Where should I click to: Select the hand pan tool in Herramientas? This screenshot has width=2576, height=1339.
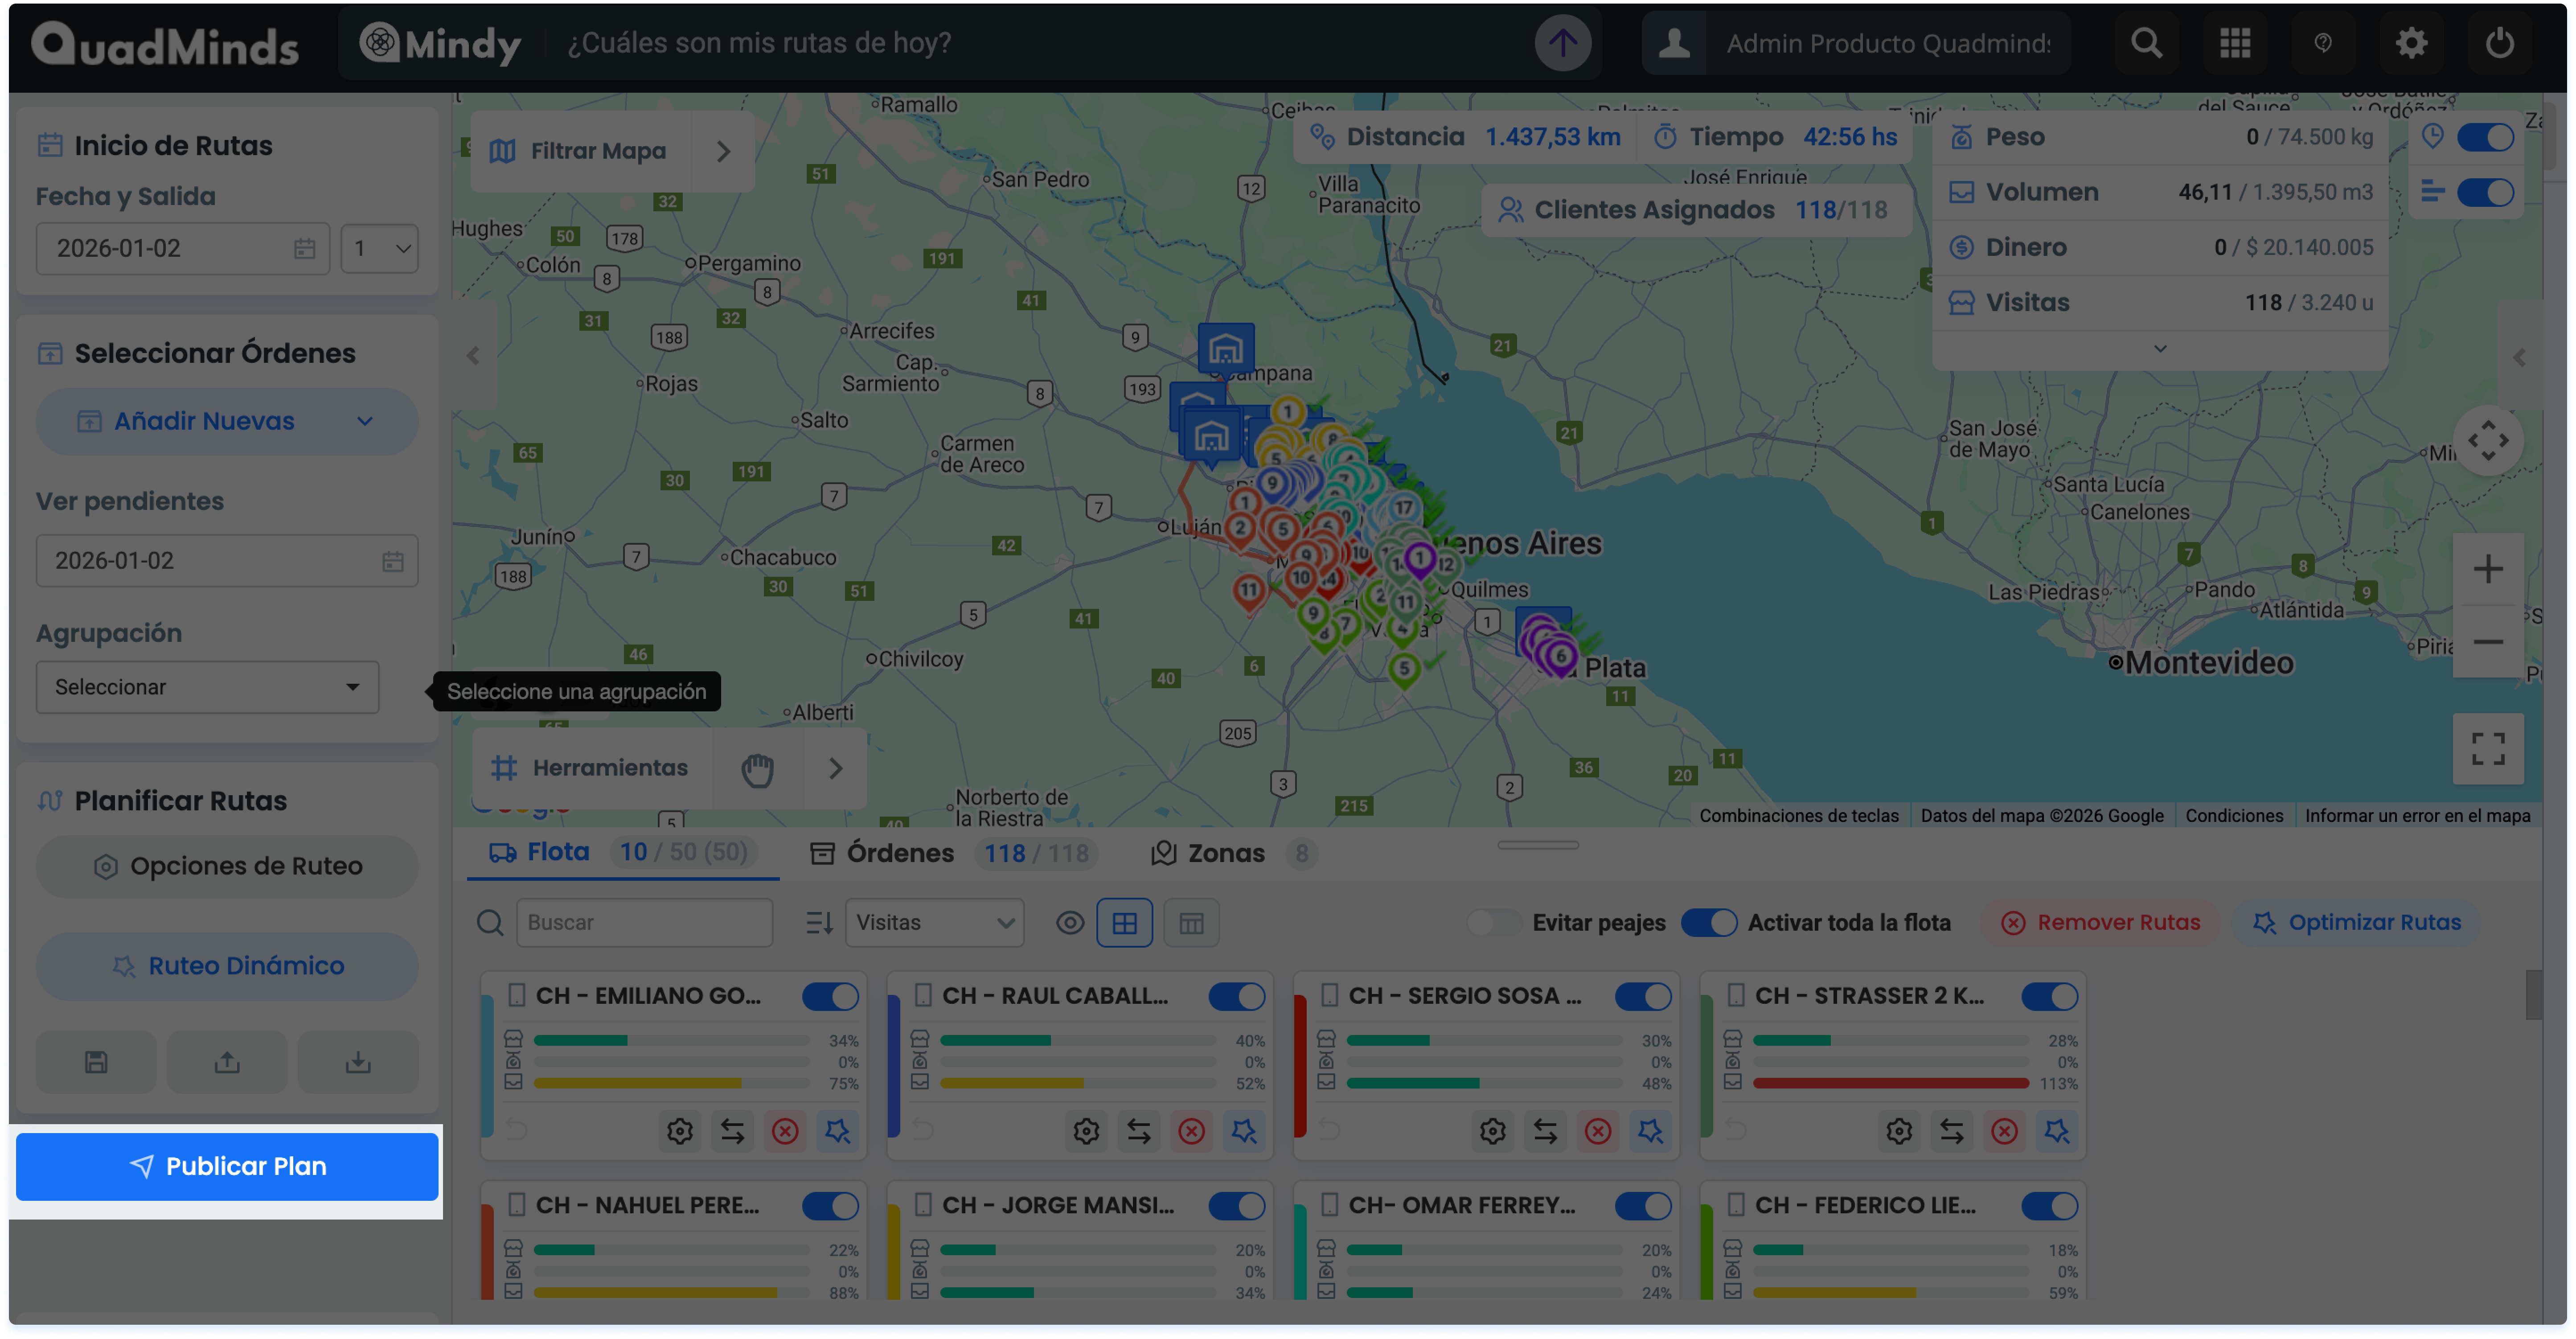[x=758, y=769]
